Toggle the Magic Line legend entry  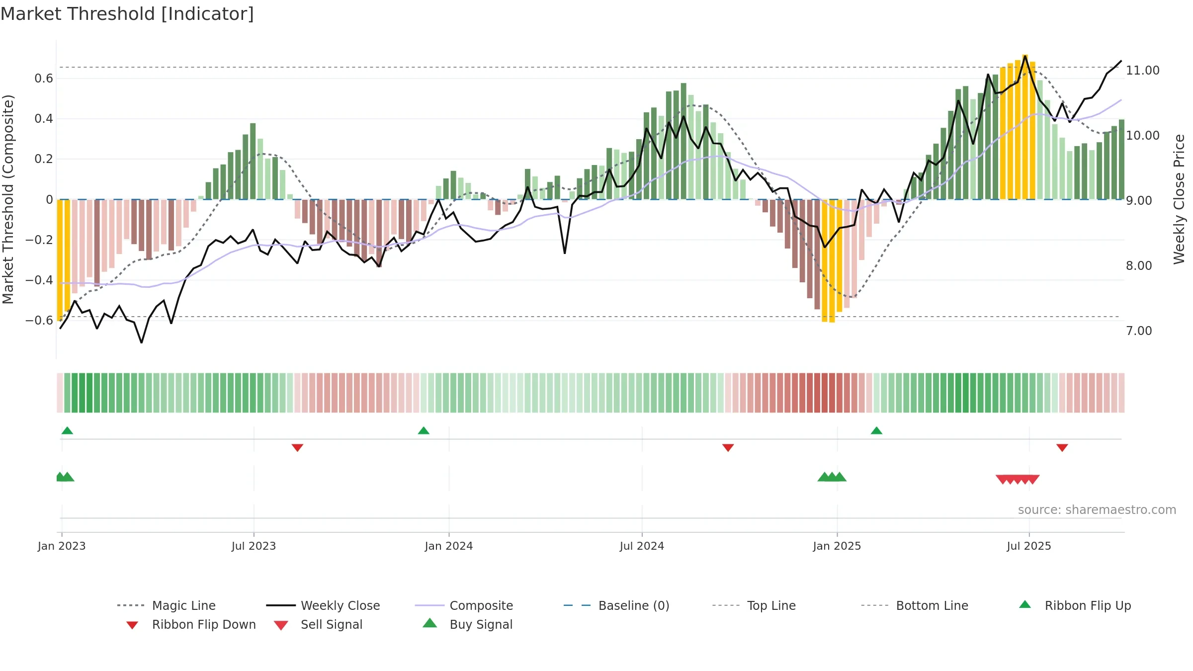tap(166, 605)
